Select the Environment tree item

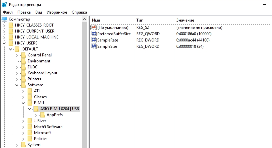pyautogui.click(x=39, y=61)
